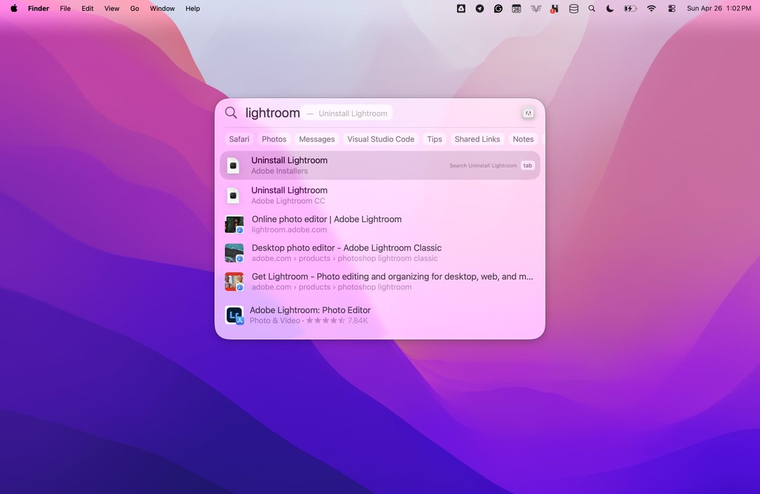Open the Edit menu
Image resolution: width=760 pixels, height=494 pixels.
(x=87, y=8)
